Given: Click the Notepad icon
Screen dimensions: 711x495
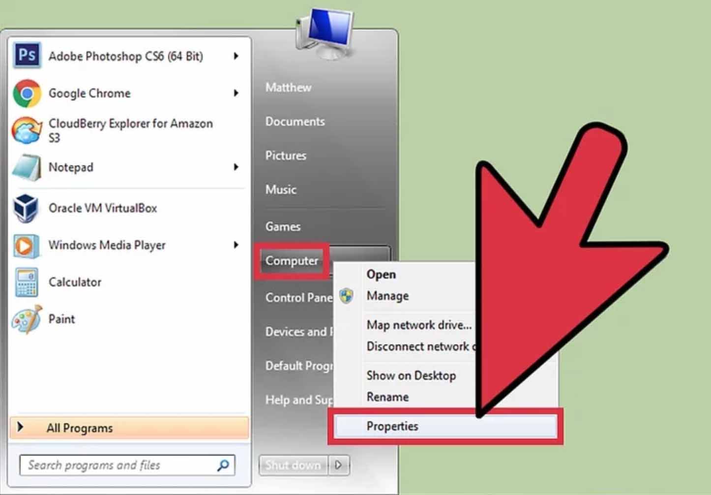Looking at the screenshot, I should (x=27, y=167).
